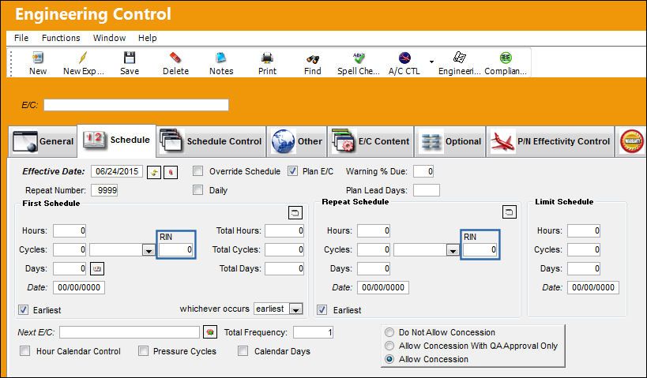Click the E/C input field

(x=136, y=105)
